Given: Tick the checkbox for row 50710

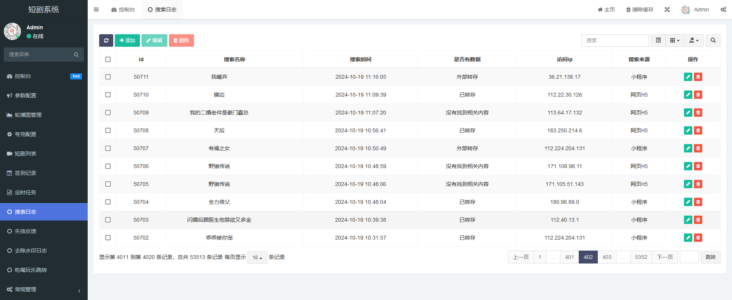Looking at the screenshot, I should click(x=108, y=95).
